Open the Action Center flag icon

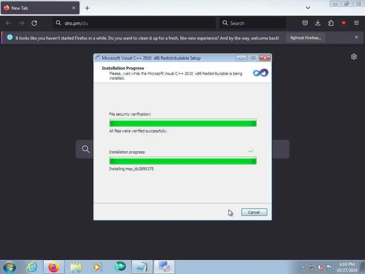pyautogui.click(x=329, y=267)
